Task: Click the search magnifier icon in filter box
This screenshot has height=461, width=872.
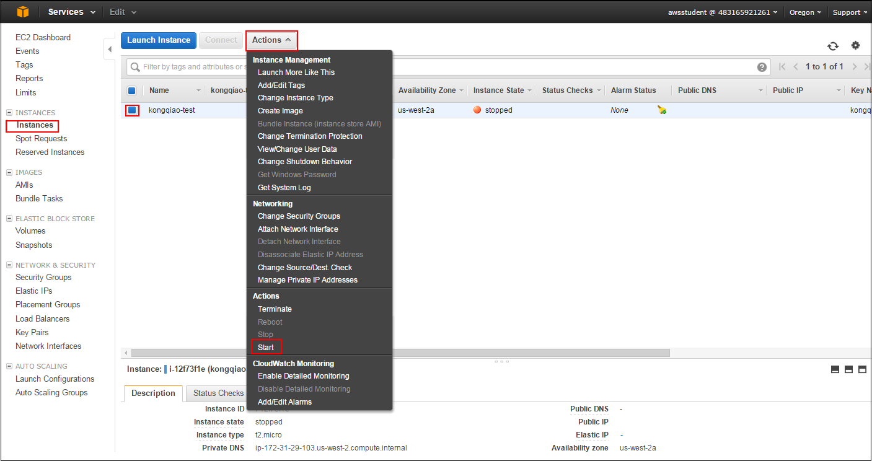Action: click(x=135, y=67)
